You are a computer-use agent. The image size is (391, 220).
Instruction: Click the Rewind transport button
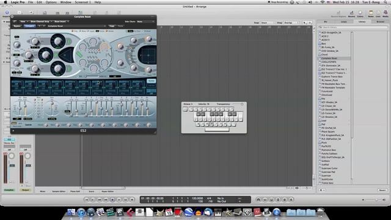coord(99,200)
